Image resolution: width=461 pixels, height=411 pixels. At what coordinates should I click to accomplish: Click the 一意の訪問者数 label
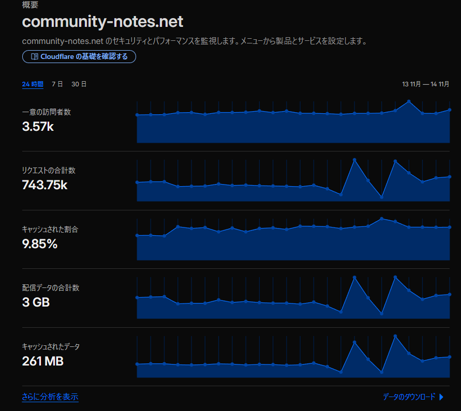pyautogui.click(x=47, y=112)
